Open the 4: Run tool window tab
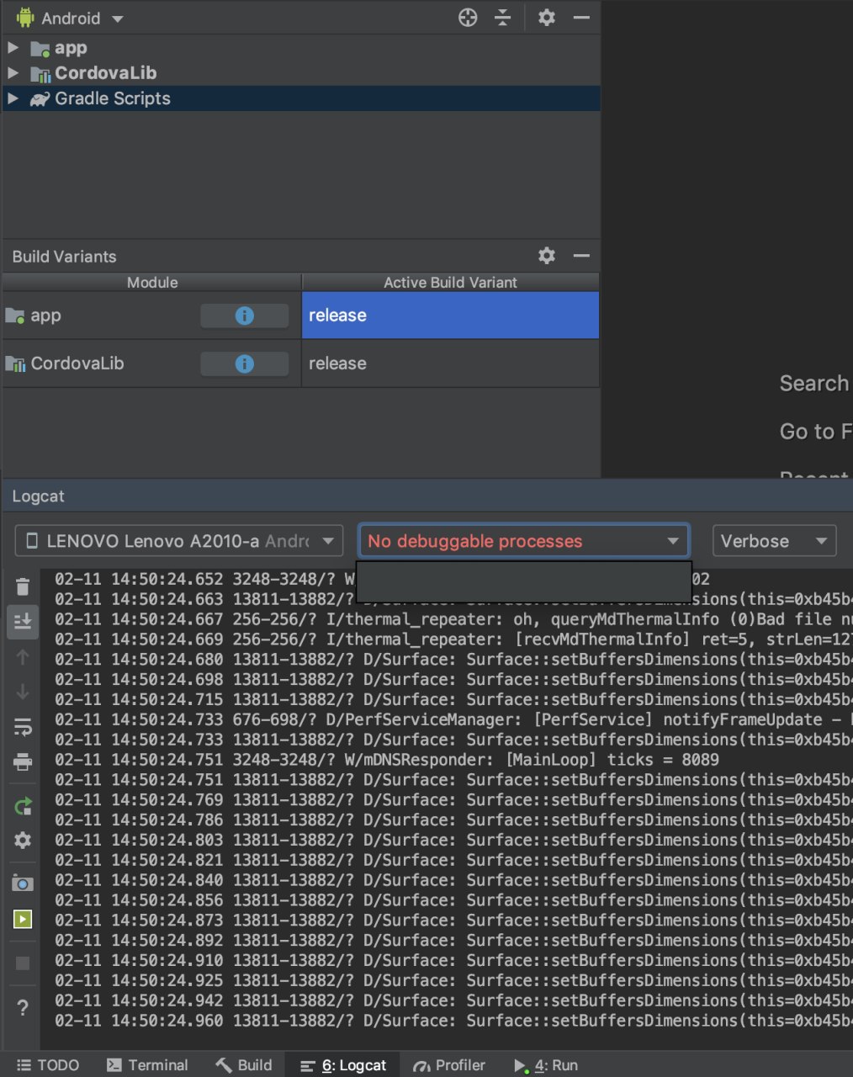Screen dimensions: 853x1077 coord(546,1064)
